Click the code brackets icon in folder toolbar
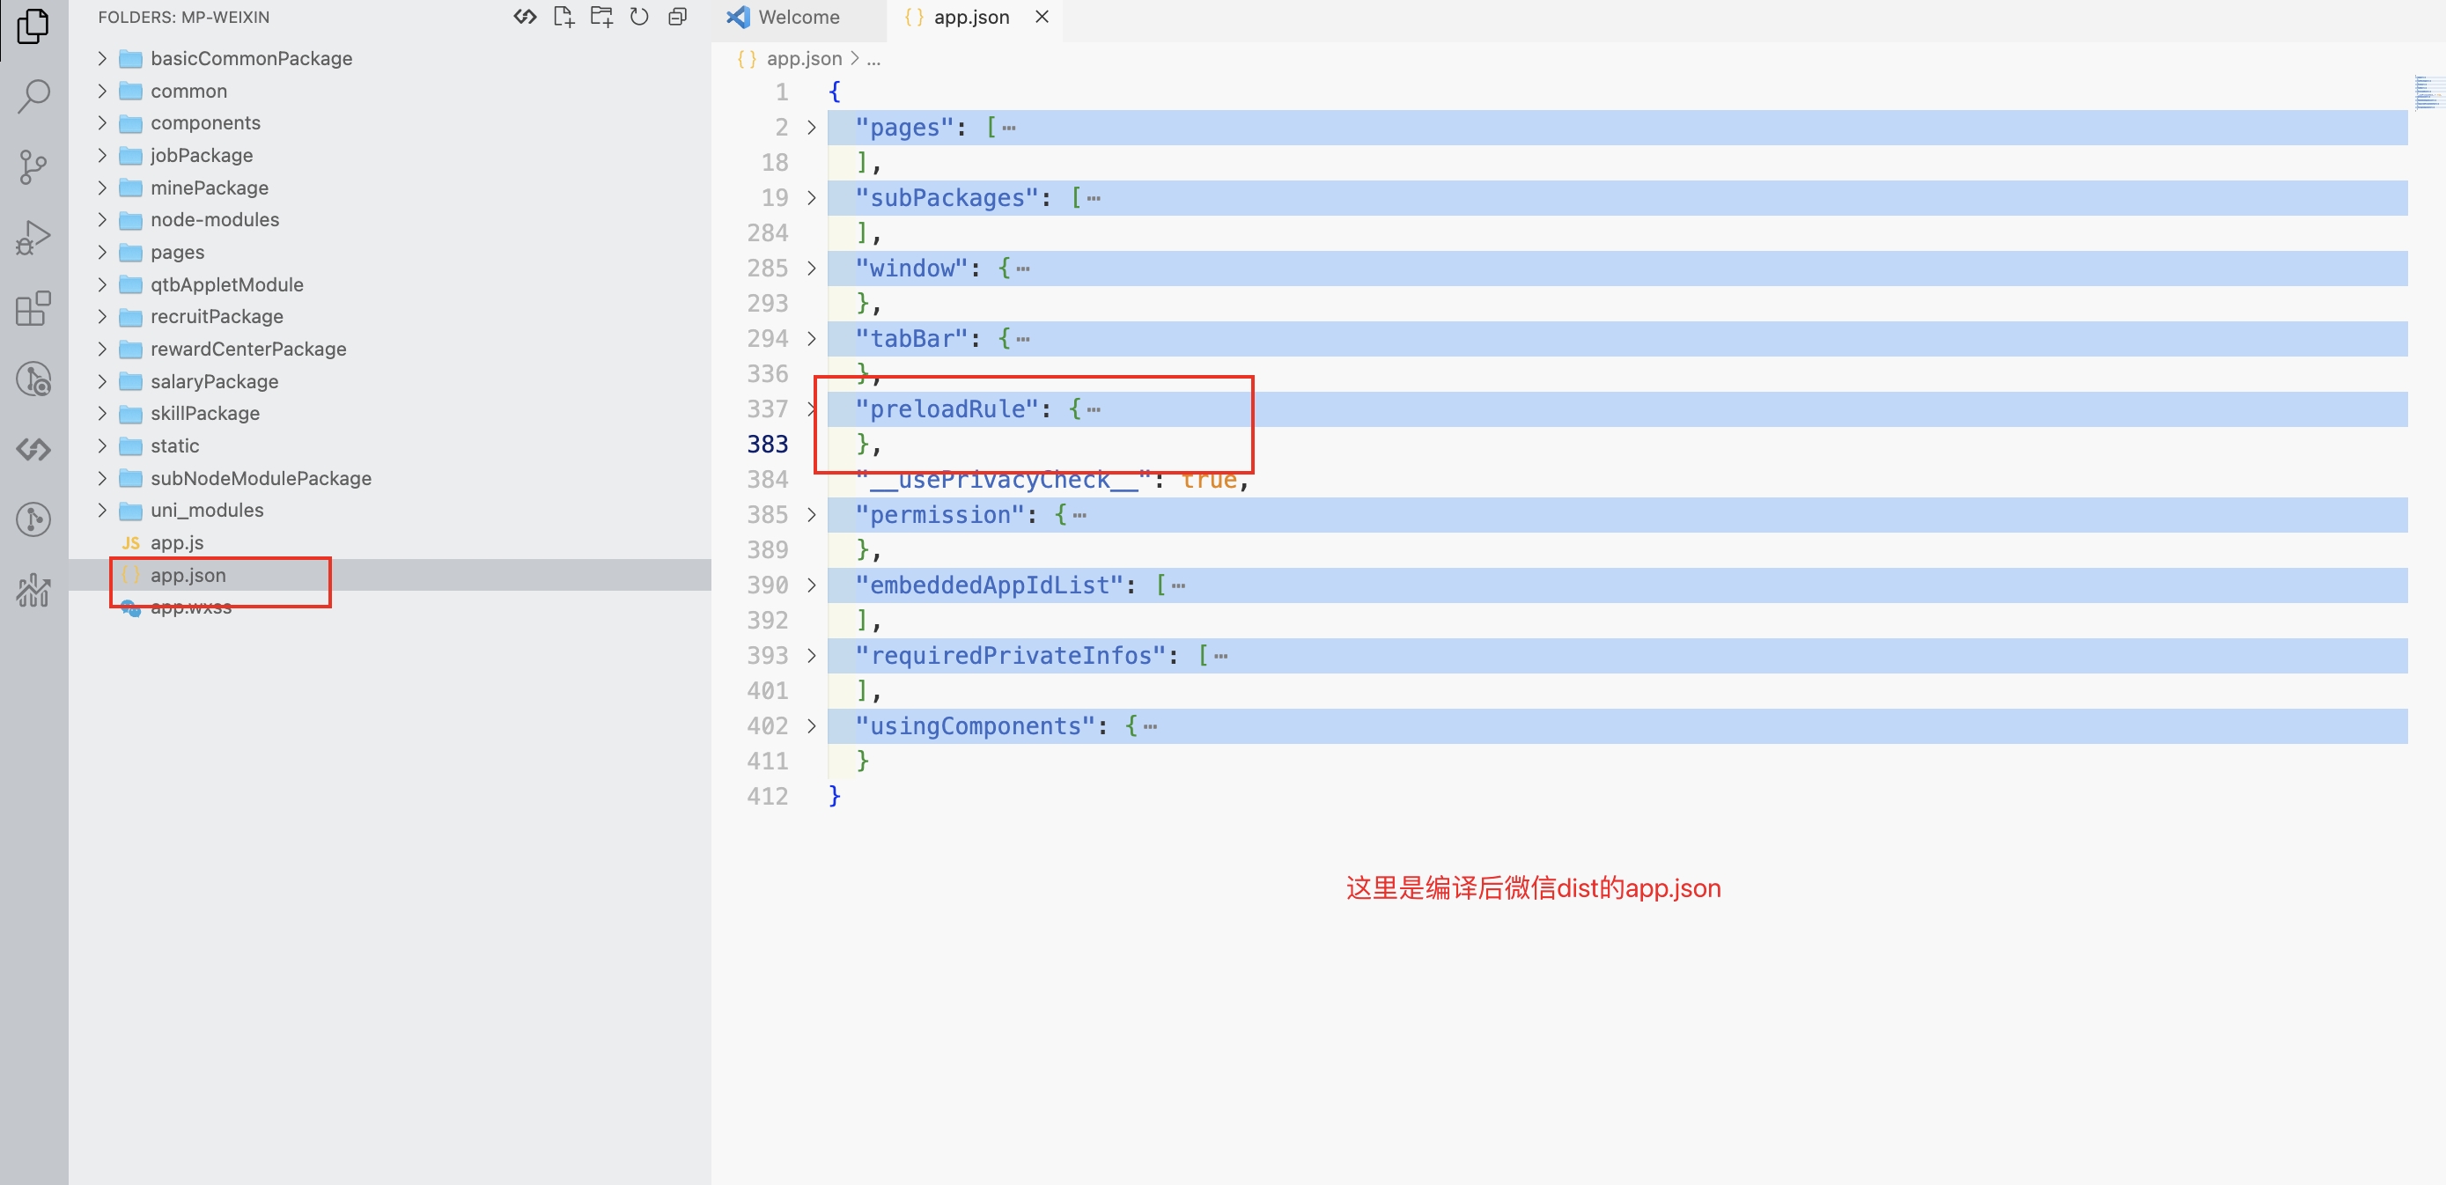 tap(525, 16)
